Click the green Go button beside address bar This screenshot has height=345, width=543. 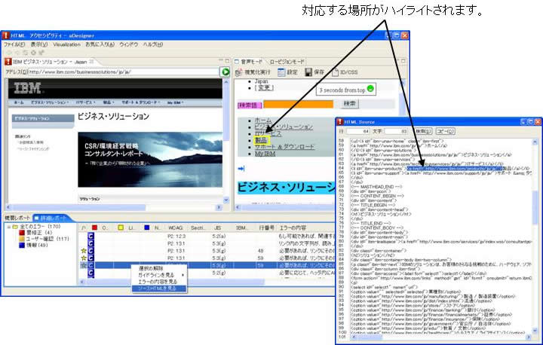225,72
